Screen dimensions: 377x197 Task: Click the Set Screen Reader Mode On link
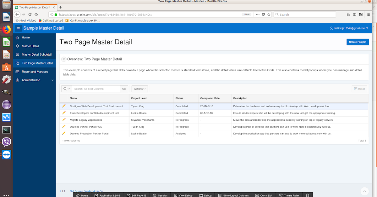86,191
